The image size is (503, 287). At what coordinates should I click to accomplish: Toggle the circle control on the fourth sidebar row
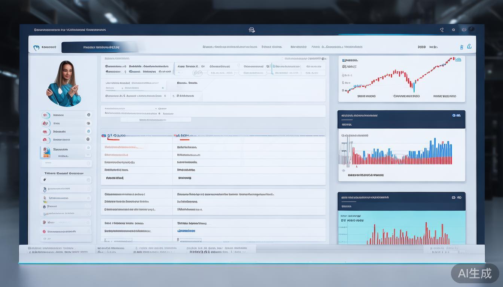(88, 139)
